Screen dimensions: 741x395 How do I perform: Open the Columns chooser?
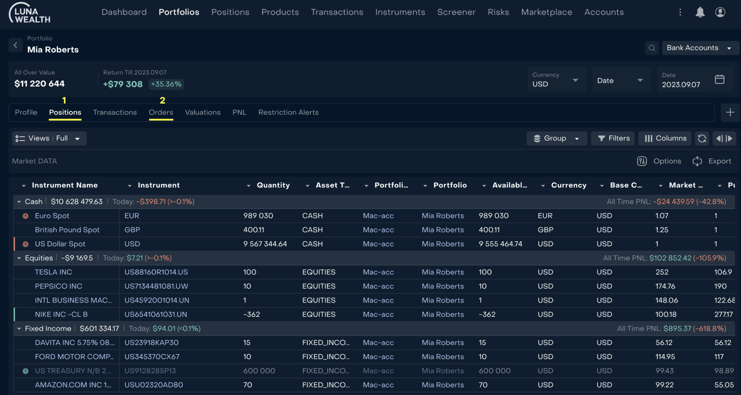665,139
